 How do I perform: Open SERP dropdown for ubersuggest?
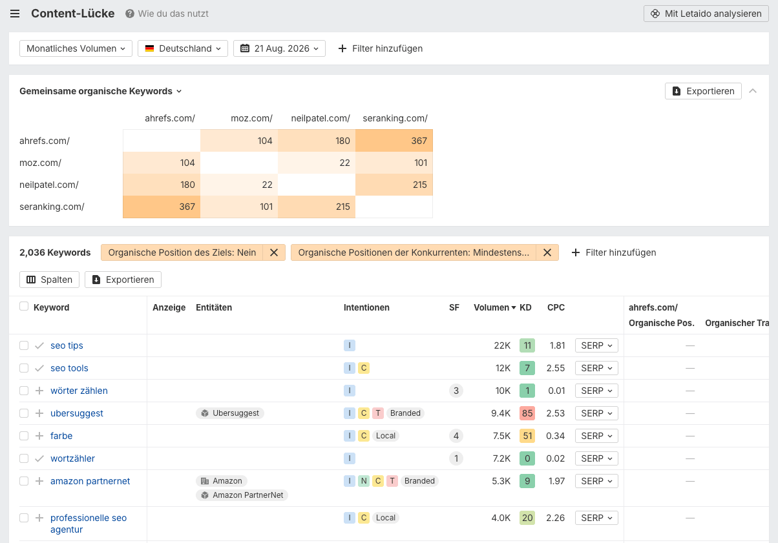pyautogui.click(x=596, y=413)
